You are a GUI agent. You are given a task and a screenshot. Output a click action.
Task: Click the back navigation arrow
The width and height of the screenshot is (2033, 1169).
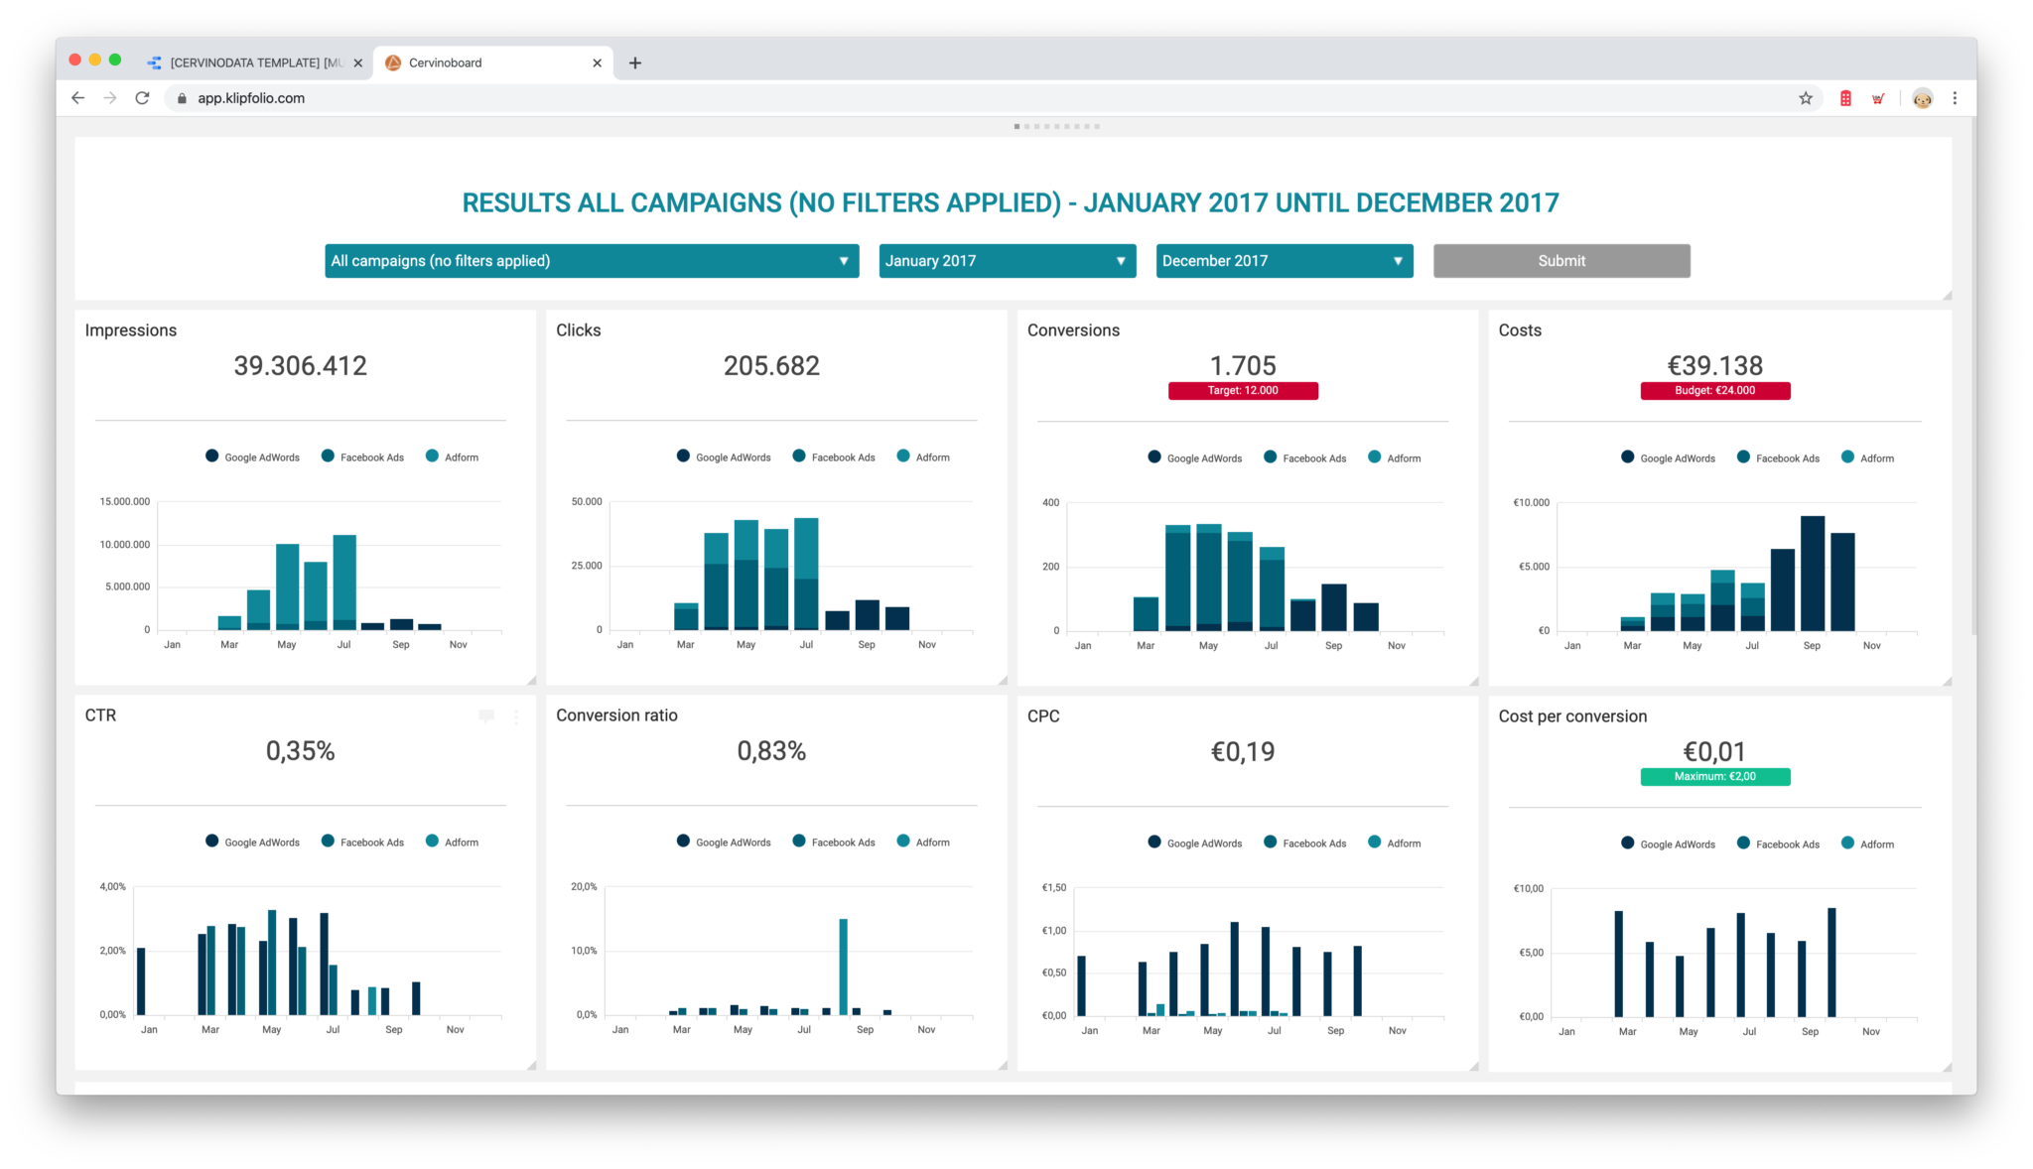[x=77, y=97]
